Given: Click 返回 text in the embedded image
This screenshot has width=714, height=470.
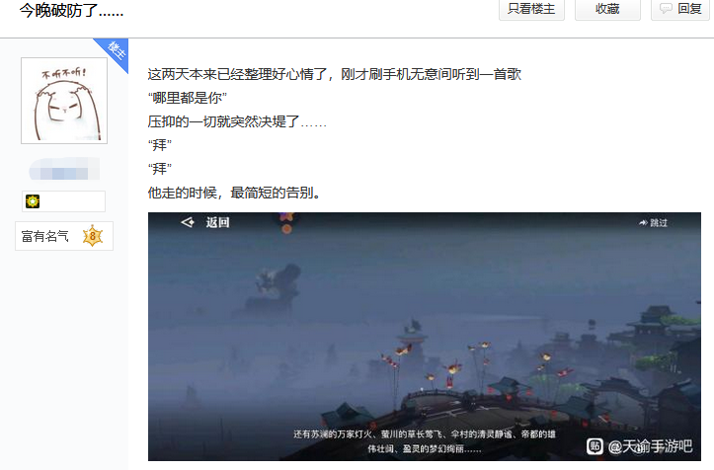Looking at the screenshot, I should [217, 223].
